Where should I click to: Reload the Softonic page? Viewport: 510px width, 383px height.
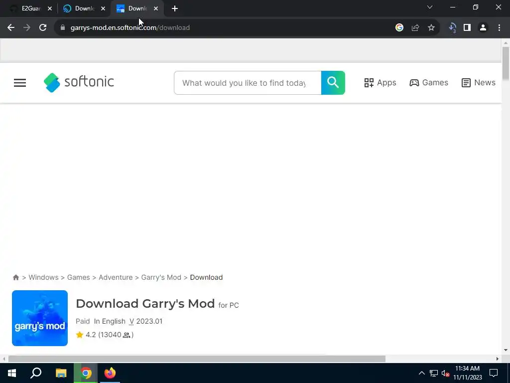point(43,28)
